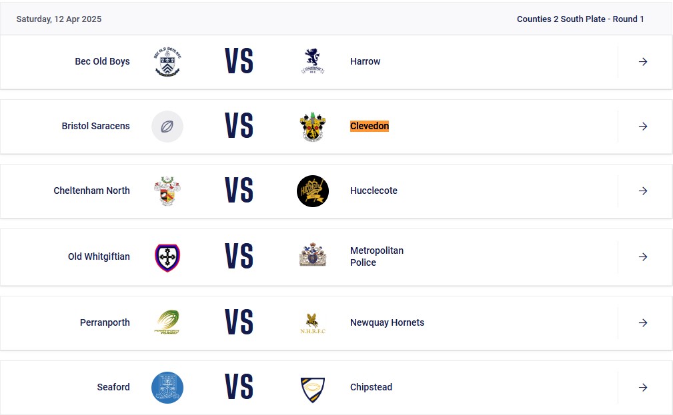This screenshot has height=415, width=673.
Task: Click the Bec Old Boys club crest
Action: click(167, 61)
